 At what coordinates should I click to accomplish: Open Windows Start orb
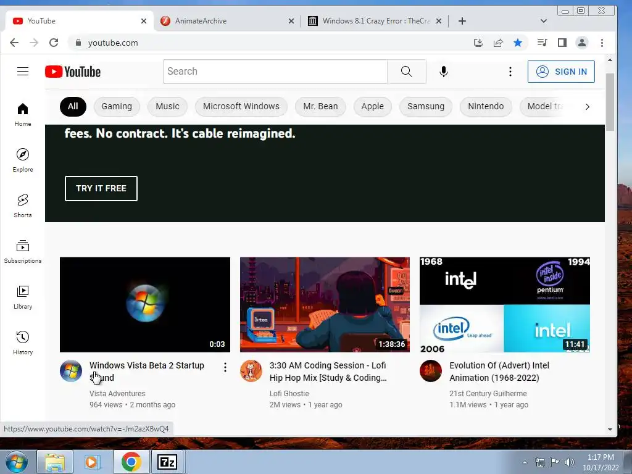pyautogui.click(x=17, y=462)
